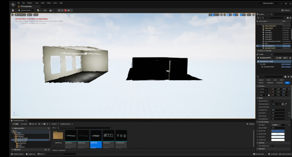Toggle visibility eye for SkySpherePC2

coord(257,46)
